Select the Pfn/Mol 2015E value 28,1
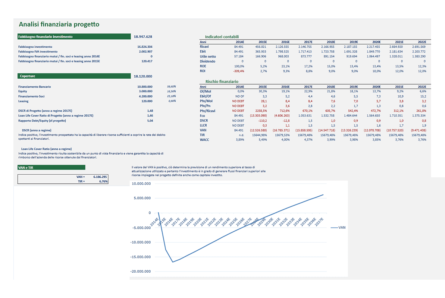This screenshot has height=298, width=445. (x=264, y=101)
